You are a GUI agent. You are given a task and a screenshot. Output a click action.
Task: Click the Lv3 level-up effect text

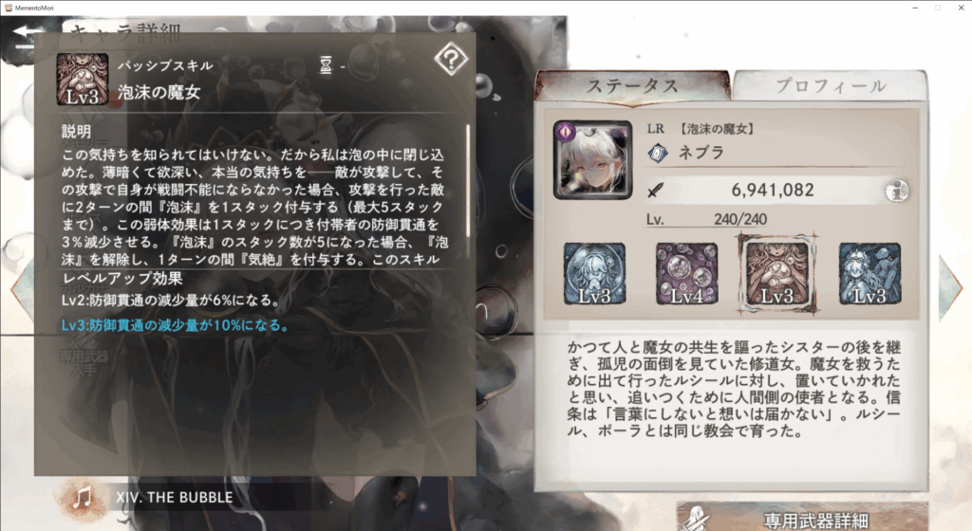click(x=176, y=325)
